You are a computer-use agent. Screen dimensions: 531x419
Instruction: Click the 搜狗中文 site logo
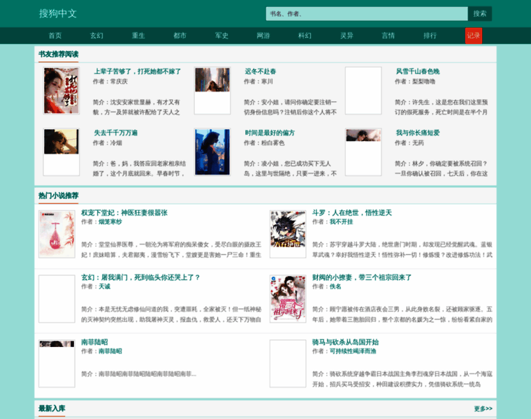pos(58,13)
